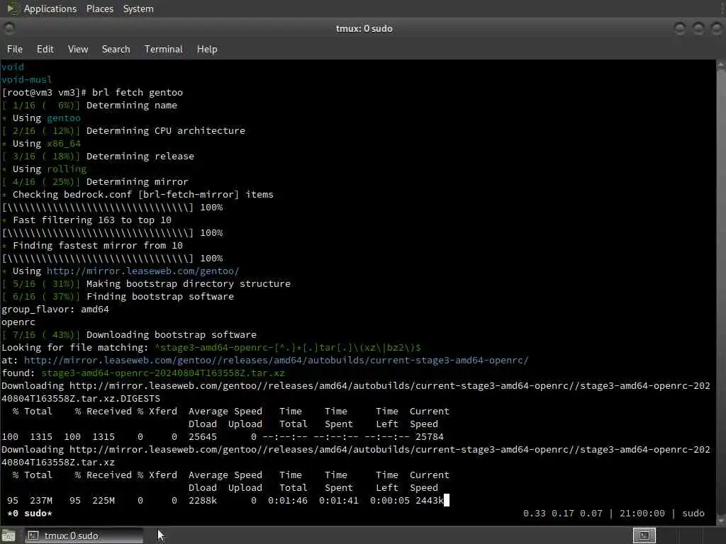This screenshot has width=726, height=544.
Task: Click 'group_flavor: amd64' line
Action: (x=55, y=310)
